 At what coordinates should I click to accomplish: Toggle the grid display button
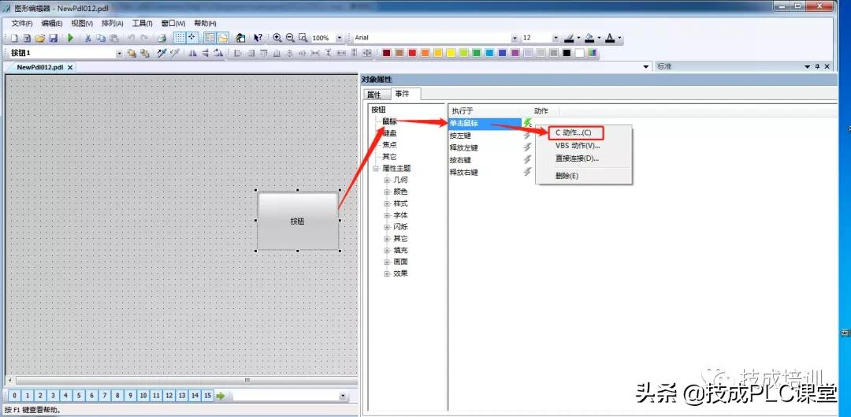[180, 38]
